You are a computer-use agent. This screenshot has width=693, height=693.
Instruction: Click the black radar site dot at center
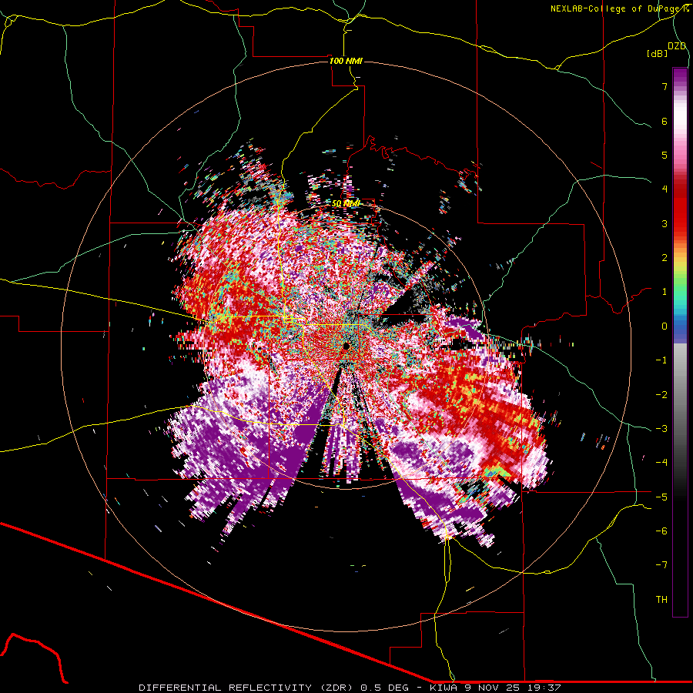pyautogui.click(x=346, y=346)
